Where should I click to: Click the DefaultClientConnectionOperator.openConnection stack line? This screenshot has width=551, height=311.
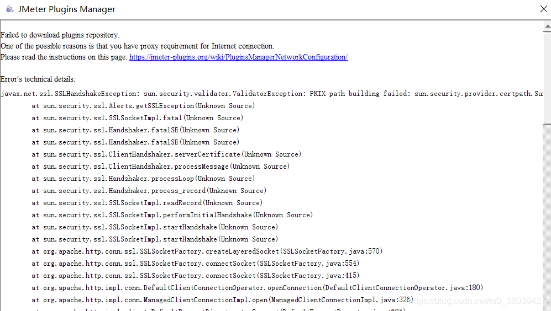coord(257,288)
